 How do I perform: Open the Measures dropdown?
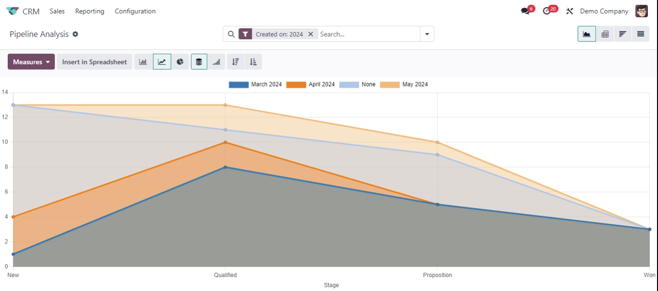tap(31, 61)
